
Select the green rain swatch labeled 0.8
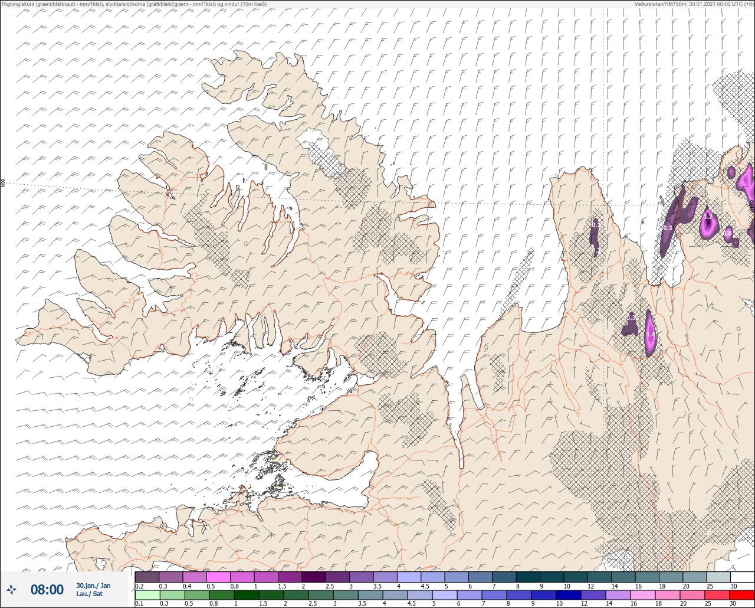pyautogui.click(x=222, y=594)
